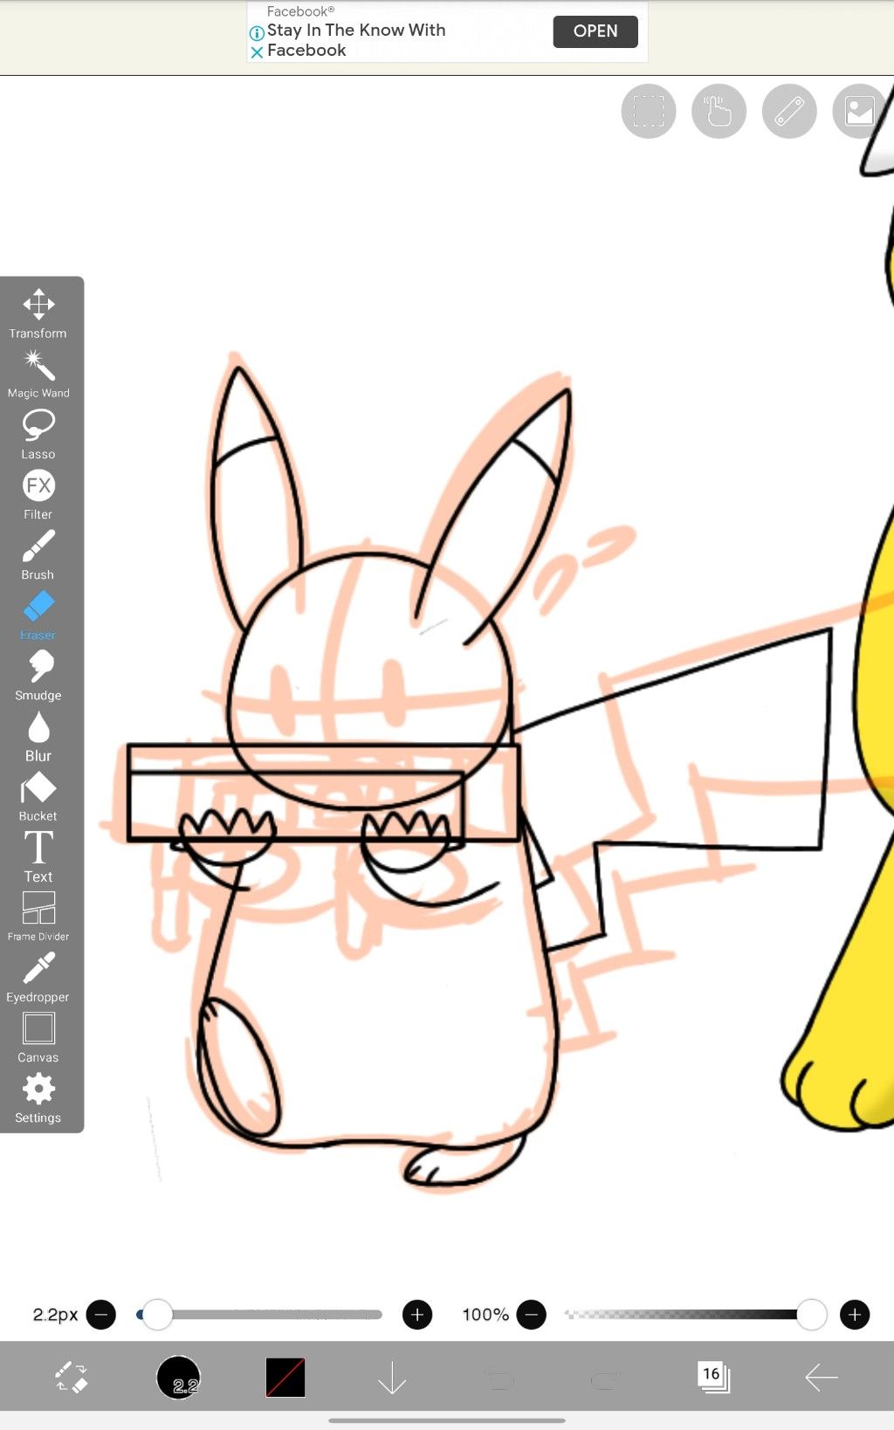Select the Lasso tool
The image size is (894, 1430).
38,435
